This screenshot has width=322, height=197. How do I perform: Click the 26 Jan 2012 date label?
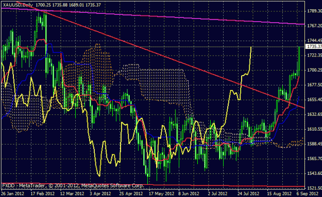pos(13,193)
